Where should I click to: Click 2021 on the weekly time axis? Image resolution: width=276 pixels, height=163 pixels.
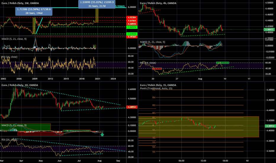[x=97, y=79]
